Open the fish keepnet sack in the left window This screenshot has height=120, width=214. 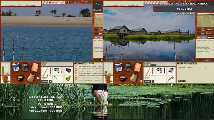(31, 78)
